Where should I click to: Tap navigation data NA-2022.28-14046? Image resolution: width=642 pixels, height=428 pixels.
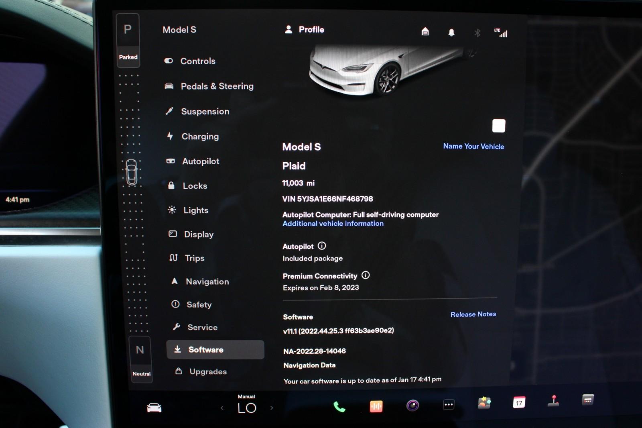315,351
